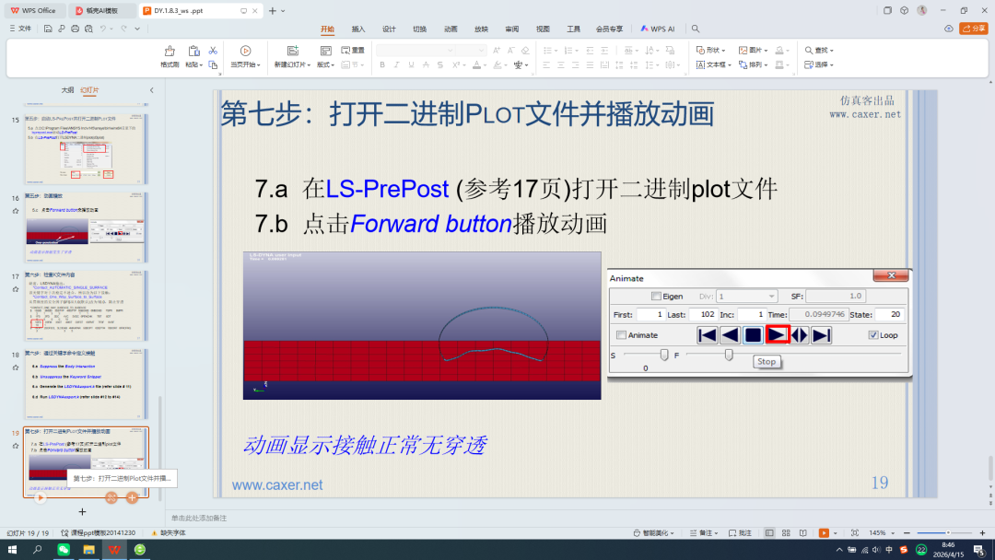Image resolution: width=995 pixels, height=560 pixels.
Task: Click the Print icon in quick access toolbar
Action: point(75,29)
